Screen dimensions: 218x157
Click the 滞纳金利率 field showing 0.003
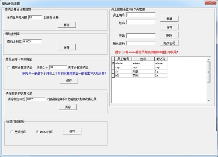click(x=32, y=42)
